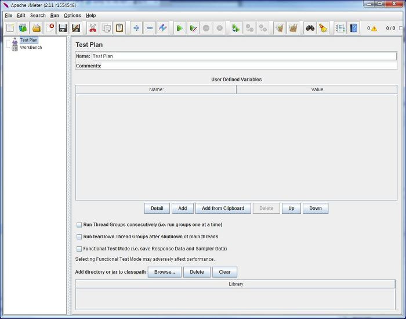Screen dimensions: 406x319
Task: Click the Remote Shutdown All icon
Action: coord(263,28)
